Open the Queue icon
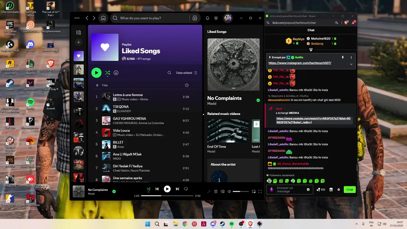Viewport: 407px width, 229px height. click(x=216, y=191)
